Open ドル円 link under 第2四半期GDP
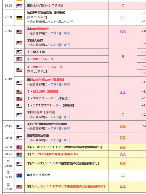The image size is (146, 194). (65, 84)
